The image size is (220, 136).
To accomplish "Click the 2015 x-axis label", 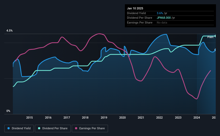I will pyautogui.click(x=29, y=118).
